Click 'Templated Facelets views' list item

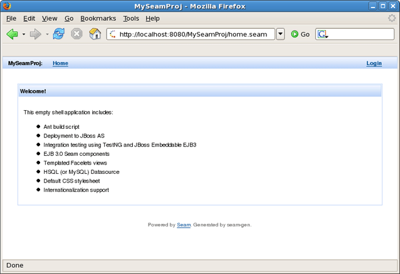coord(75,163)
